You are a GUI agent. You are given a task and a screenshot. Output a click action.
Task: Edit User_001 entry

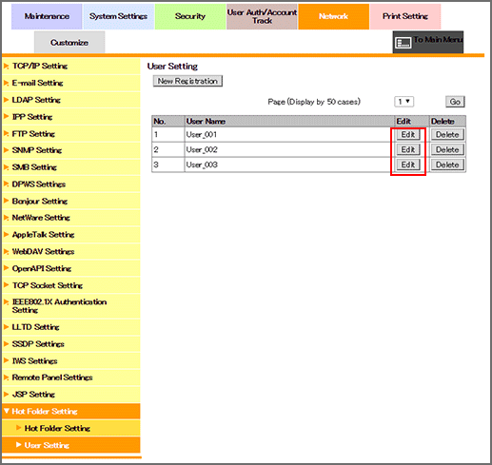pyautogui.click(x=408, y=135)
